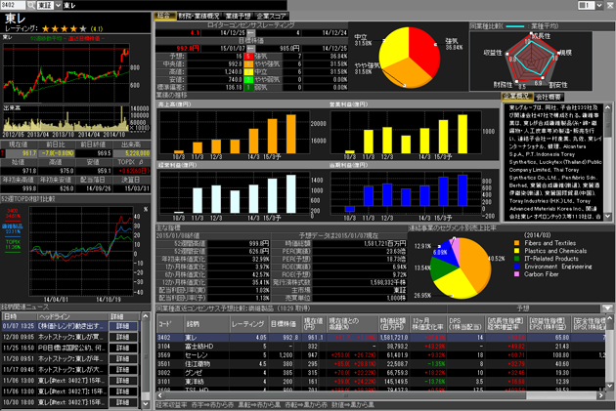Click the red 強気 rating swatch numbered 5

click(x=248, y=57)
